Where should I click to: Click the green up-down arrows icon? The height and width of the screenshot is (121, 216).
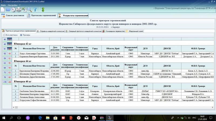point(43,10)
